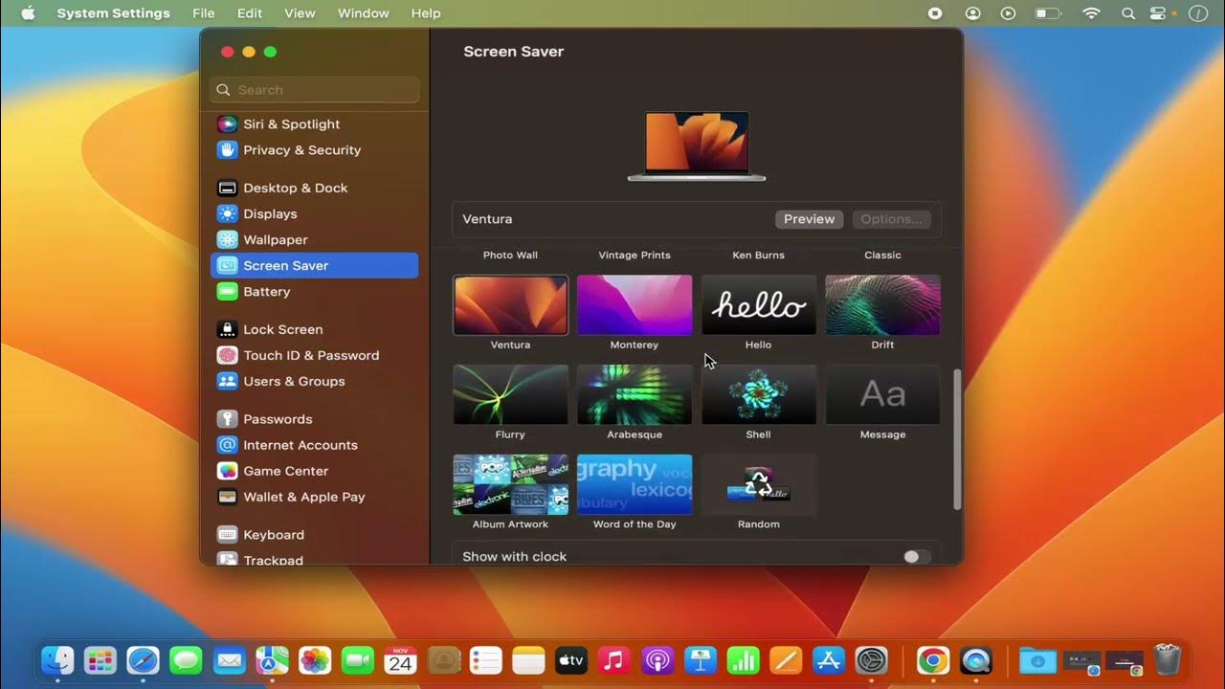The width and height of the screenshot is (1225, 689).
Task: Select the Message screen saver thumbnail
Action: [x=882, y=394]
